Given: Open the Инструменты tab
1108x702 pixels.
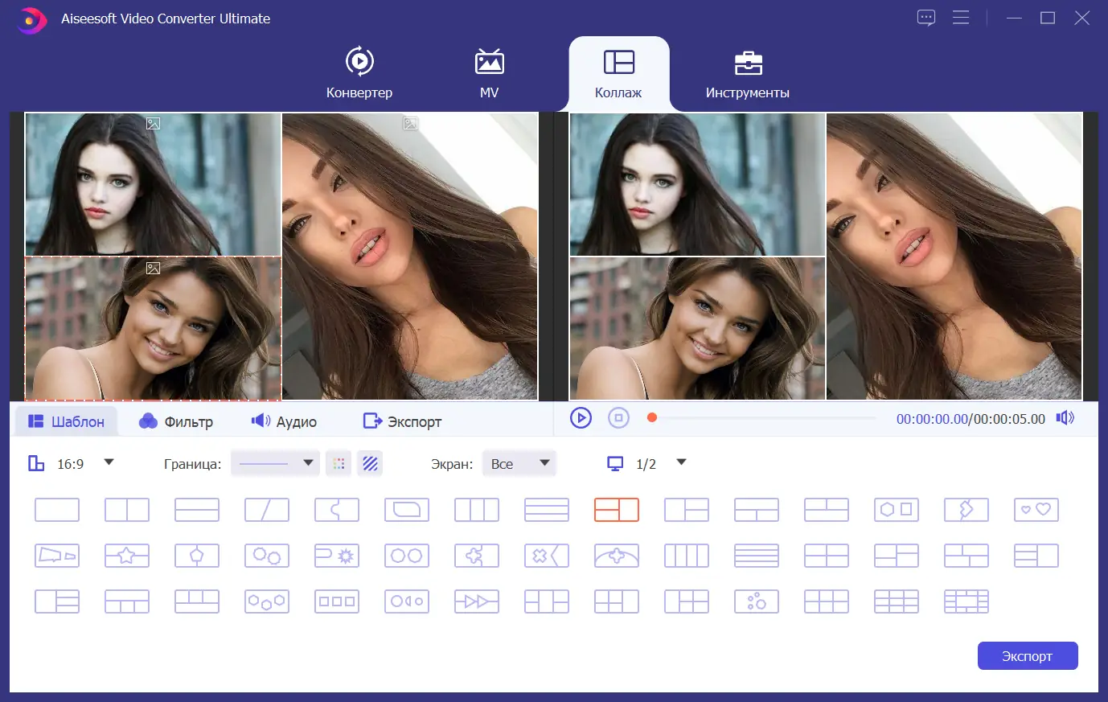Looking at the screenshot, I should [748, 73].
